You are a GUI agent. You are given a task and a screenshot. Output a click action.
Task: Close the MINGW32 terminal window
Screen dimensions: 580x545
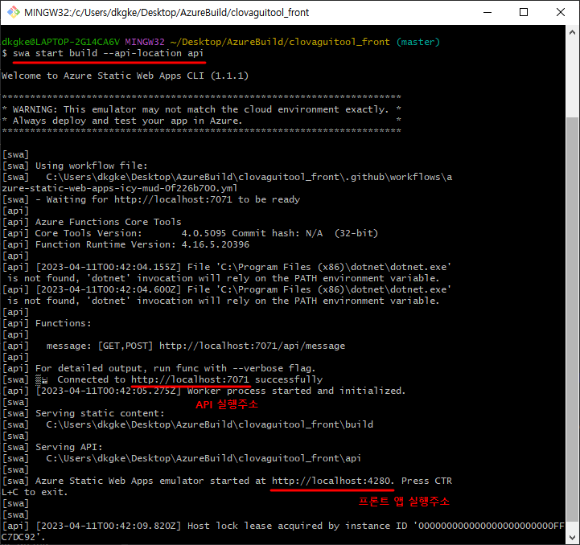click(560, 13)
